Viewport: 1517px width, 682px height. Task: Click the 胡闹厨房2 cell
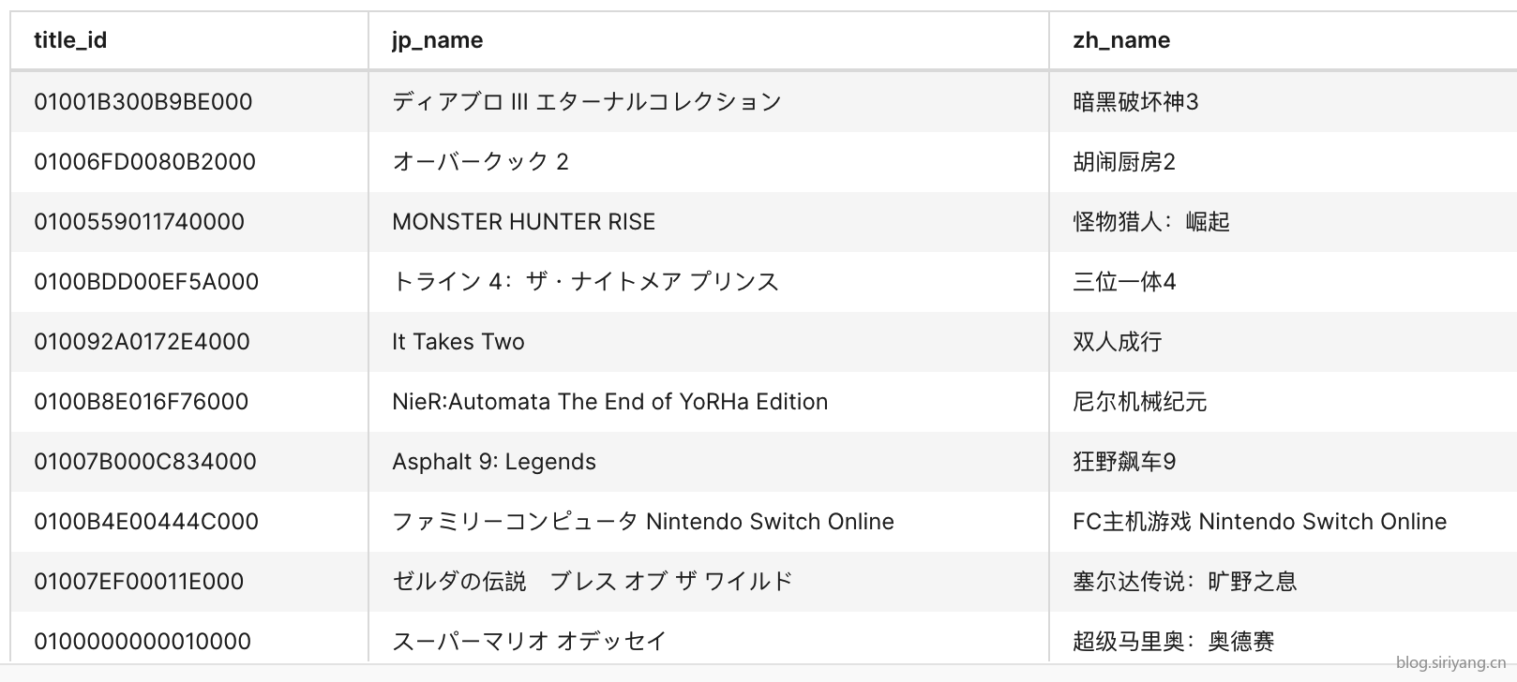[x=1284, y=162]
